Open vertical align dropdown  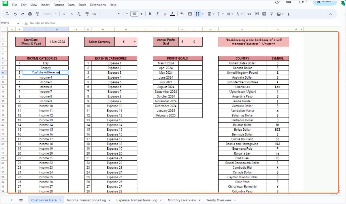(x=220, y=14)
